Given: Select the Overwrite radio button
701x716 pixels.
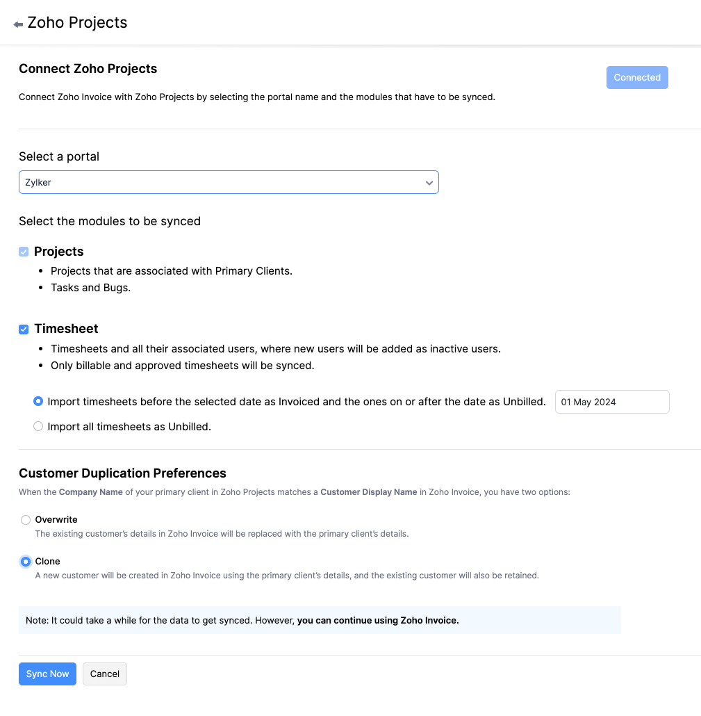Looking at the screenshot, I should tap(26, 520).
